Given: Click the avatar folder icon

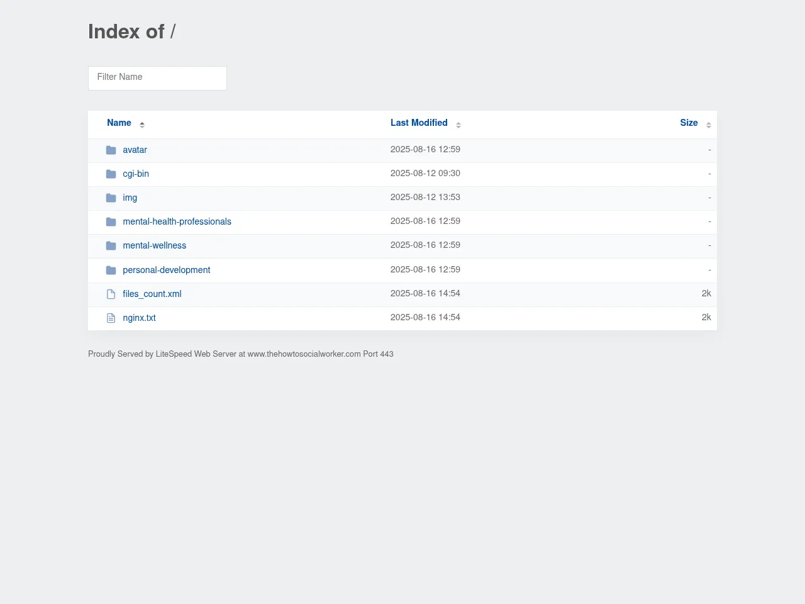Looking at the screenshot, I should point(111,150).
